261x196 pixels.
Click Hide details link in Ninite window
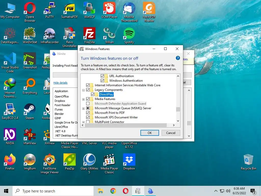(x=60, y=83)
